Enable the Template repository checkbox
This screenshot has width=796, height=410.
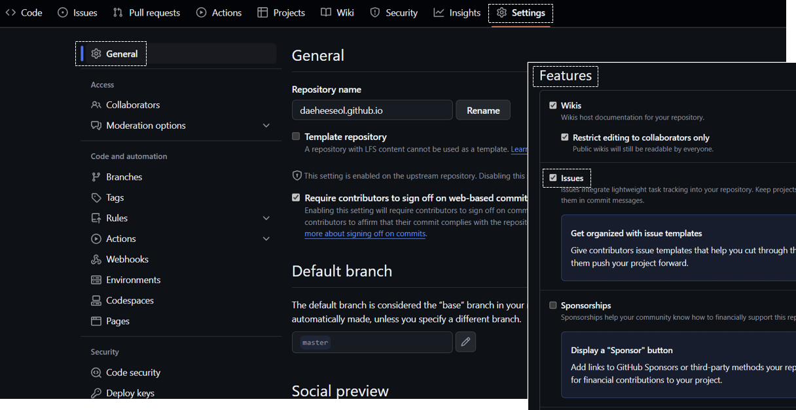tap(296, 136)
